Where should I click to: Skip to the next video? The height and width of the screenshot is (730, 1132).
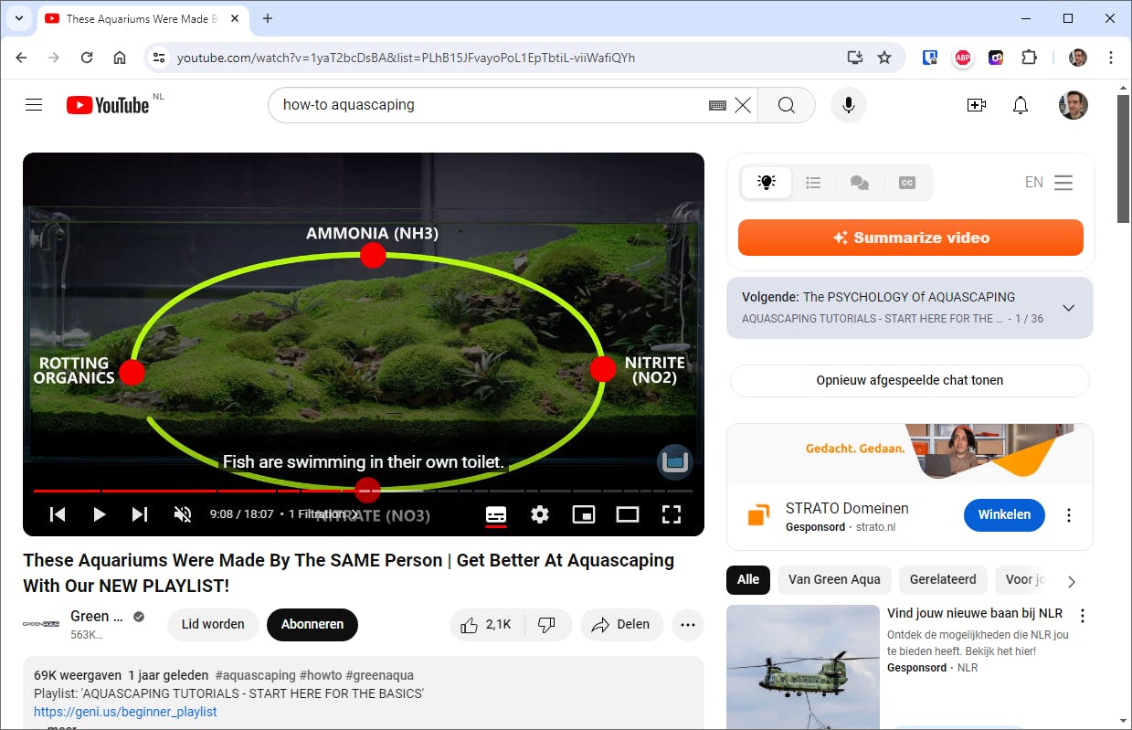point(140,514)
